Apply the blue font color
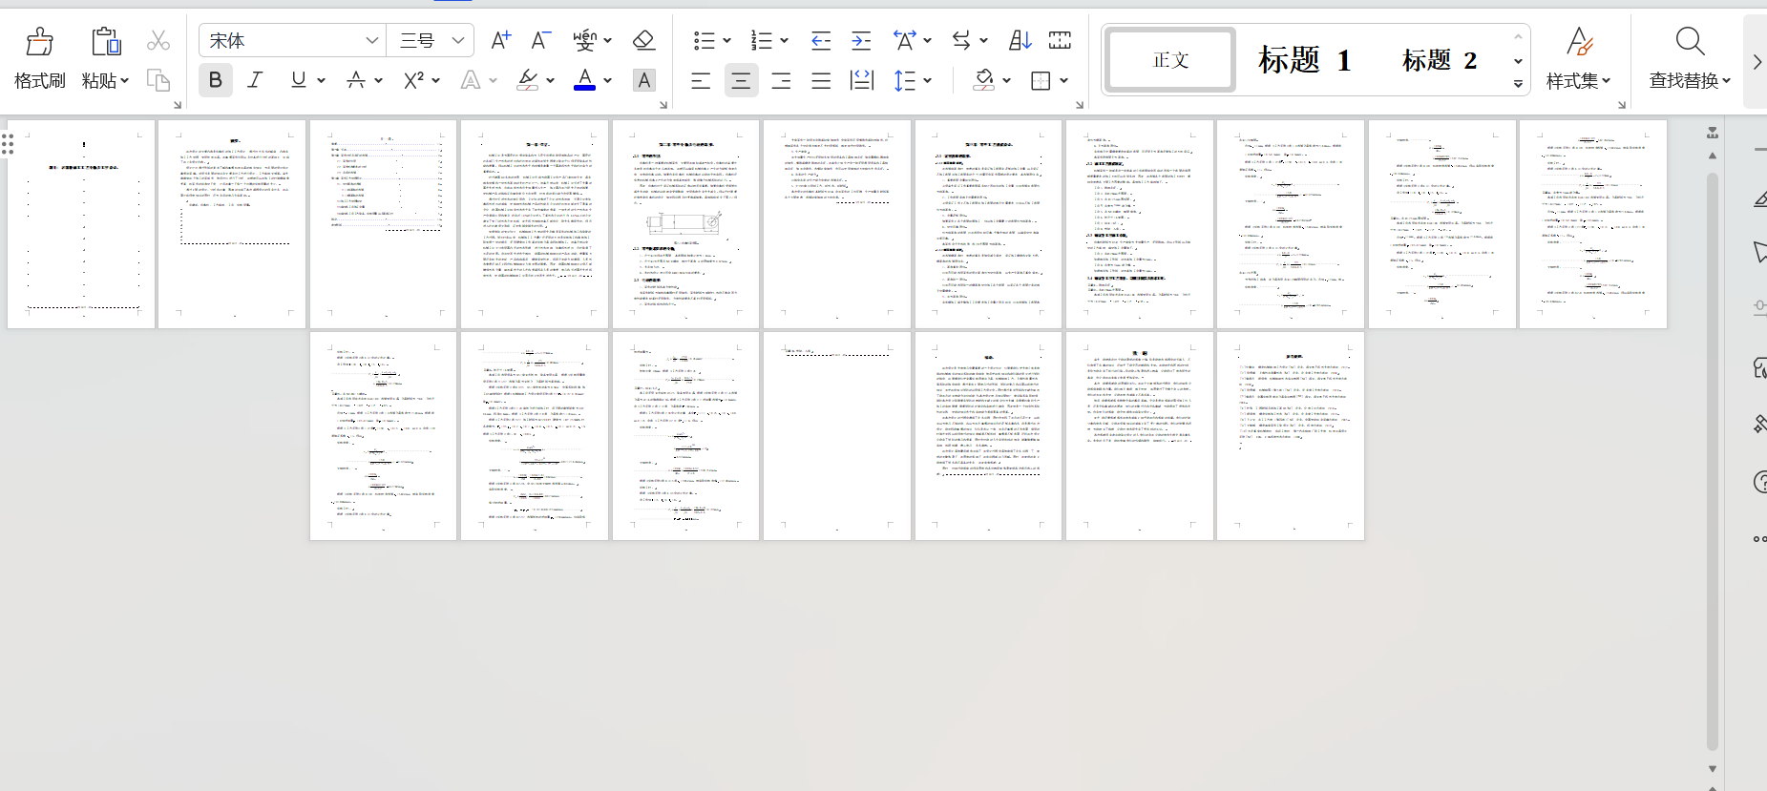Image resolution: width=1767 pixels, height=791 pixels. click(x=585, y=80)
